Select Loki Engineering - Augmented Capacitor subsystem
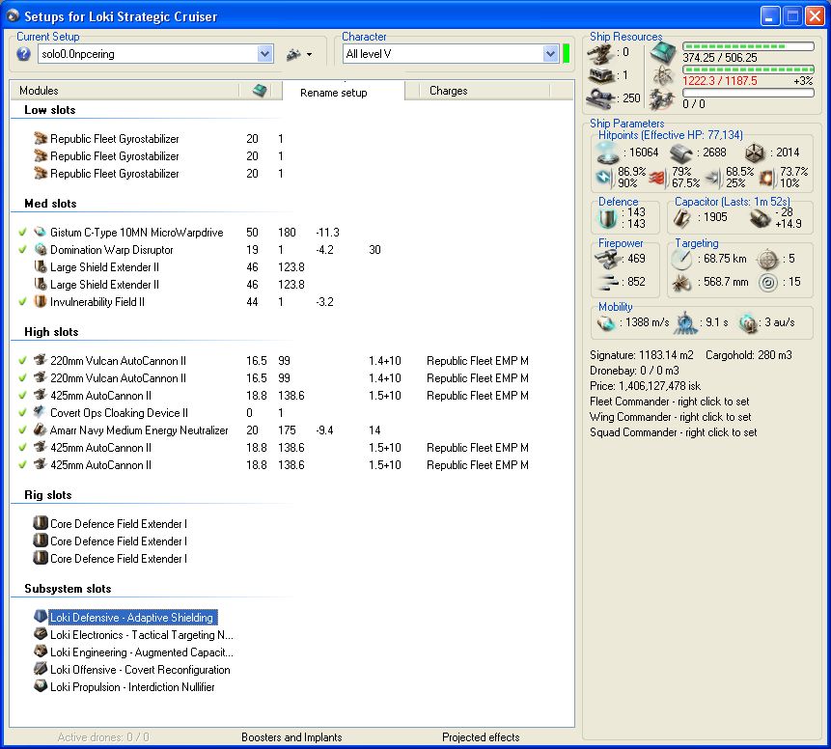The image size is (831, 749). tap(142, 652)
